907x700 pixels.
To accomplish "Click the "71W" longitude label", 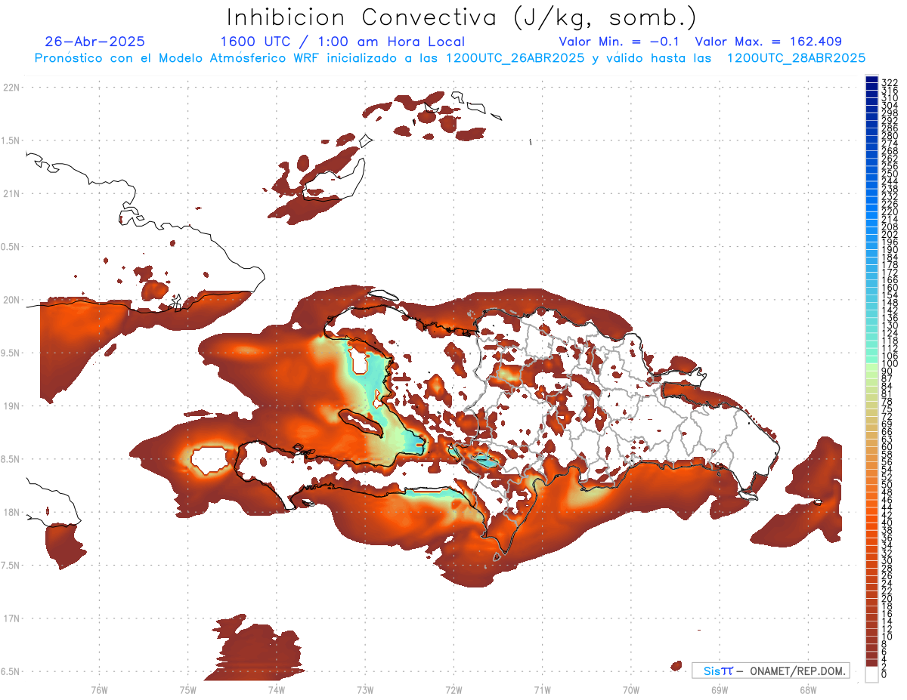I will (542, 689).
